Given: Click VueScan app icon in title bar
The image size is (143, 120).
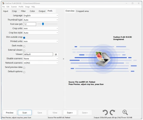Looking at the screenshot, I should [x=3, y=3].
